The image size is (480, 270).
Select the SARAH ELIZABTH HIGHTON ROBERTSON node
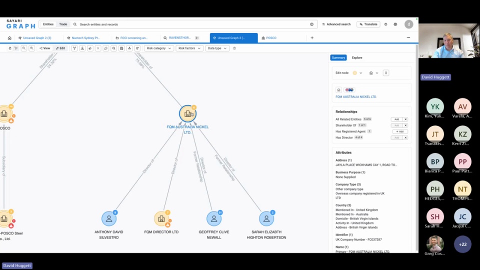(x=266, y=218)
